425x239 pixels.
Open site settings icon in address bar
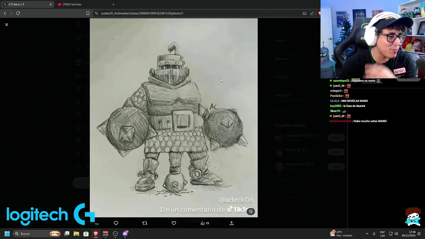click(x=96, y=13)
